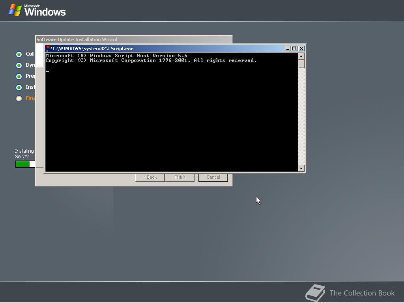Click the Software Update Installation Wizard title bar

click(134, 39)
